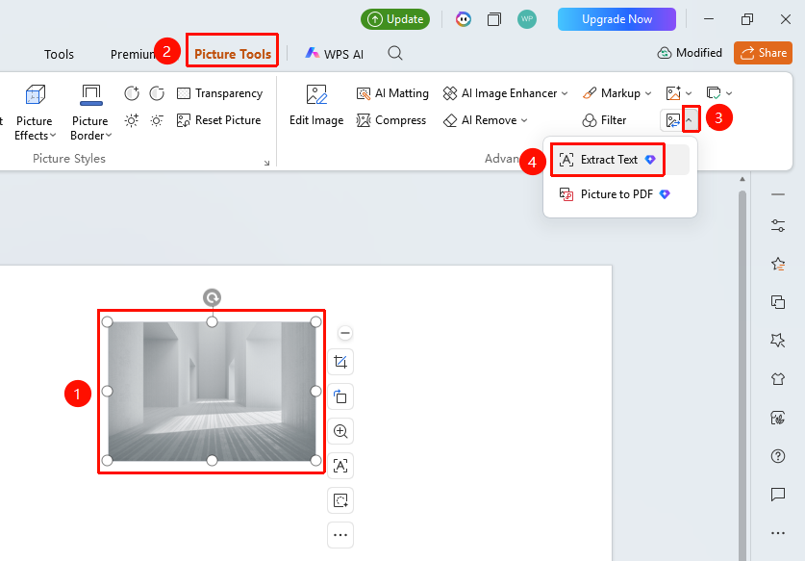This screenshot has width=805, height=561.
Task: Click the decrease contrast half-circle icon
Action: click(157, 93)
